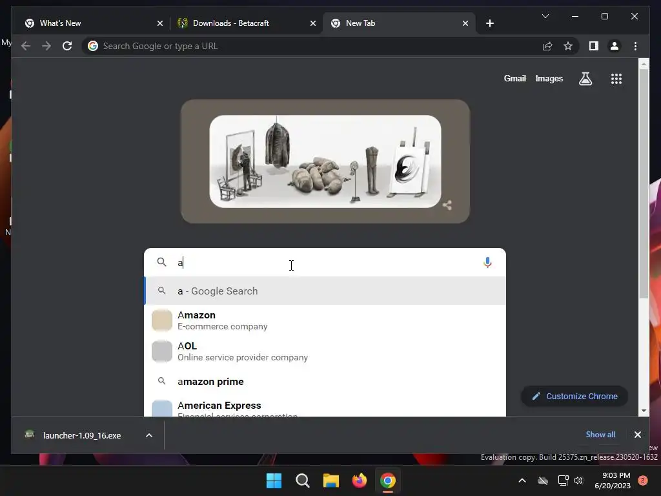
Task: Show hidden system tray icons
Action: point(522,480)
